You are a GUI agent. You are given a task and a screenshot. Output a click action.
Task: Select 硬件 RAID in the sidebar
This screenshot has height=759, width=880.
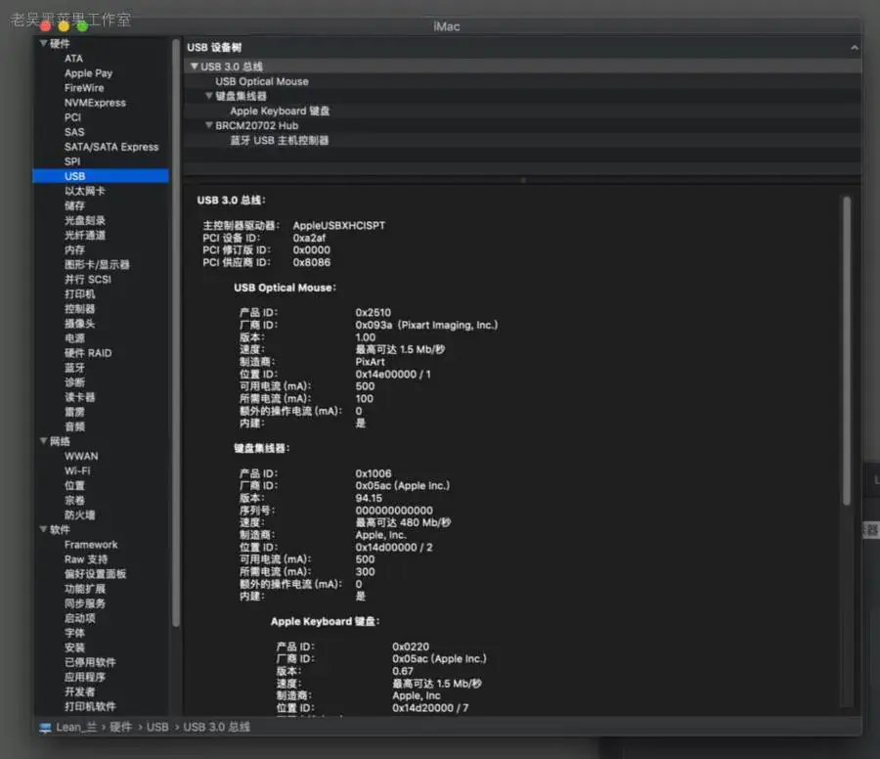88,353
